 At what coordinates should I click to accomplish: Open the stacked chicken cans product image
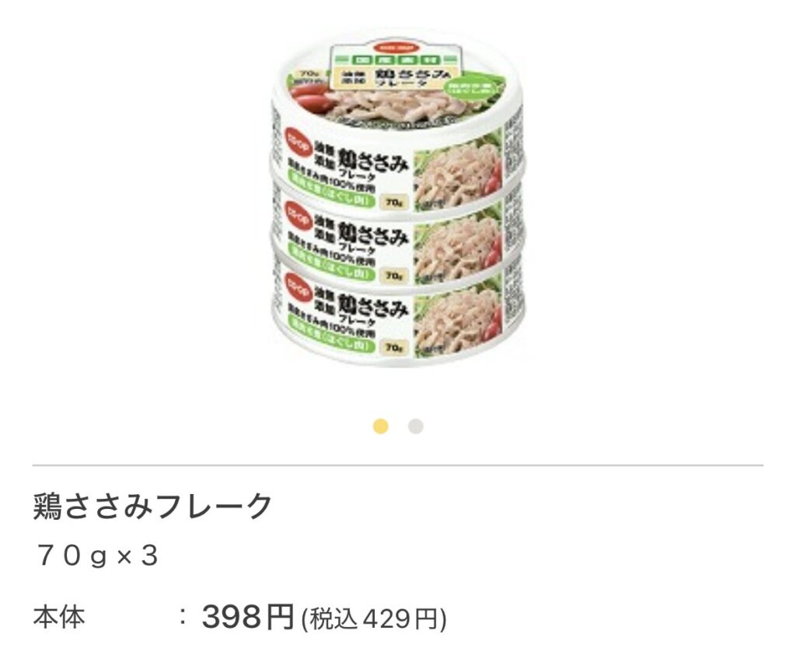[x=398, y=201]
